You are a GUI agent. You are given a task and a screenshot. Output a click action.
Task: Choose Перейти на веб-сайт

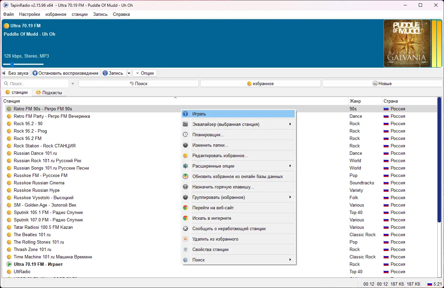pos(238,208)
